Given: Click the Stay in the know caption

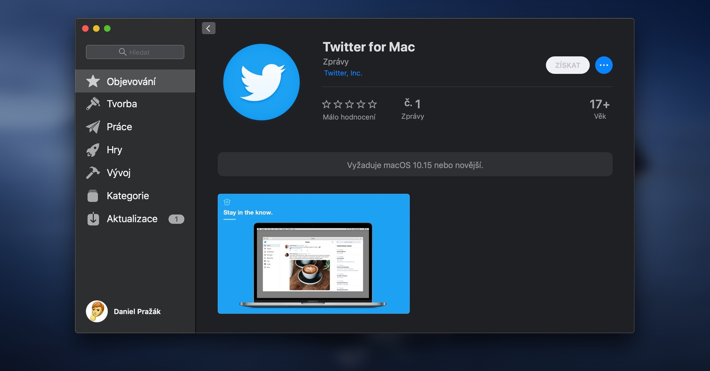Looking at the screenshot, I should [248, 213].
